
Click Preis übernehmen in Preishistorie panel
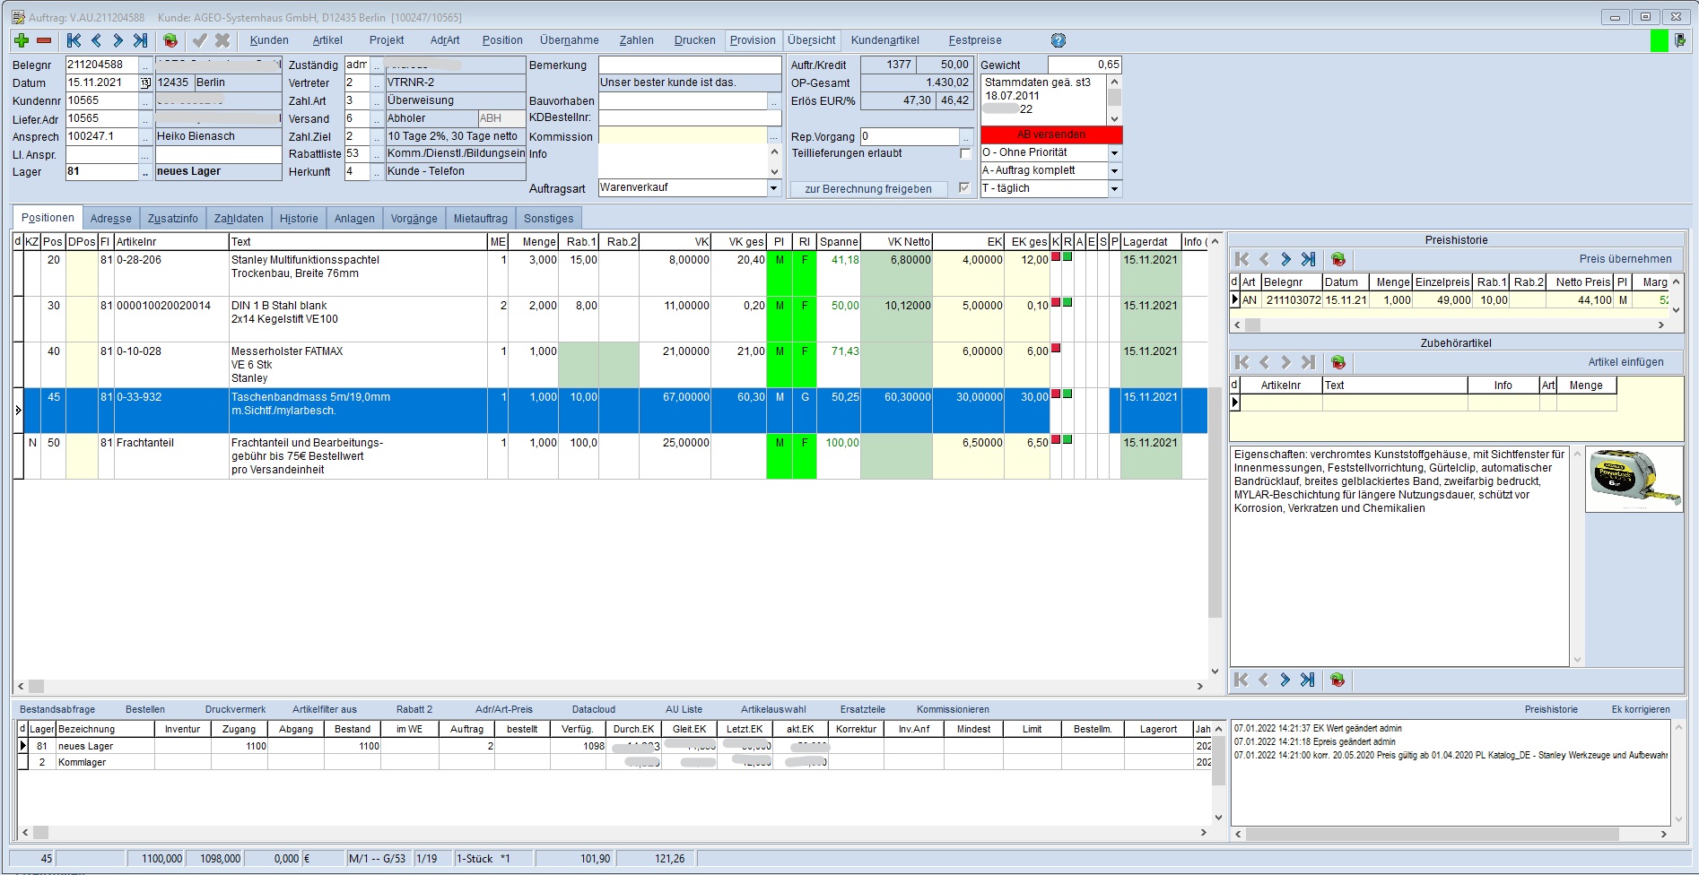(1625, 259)
